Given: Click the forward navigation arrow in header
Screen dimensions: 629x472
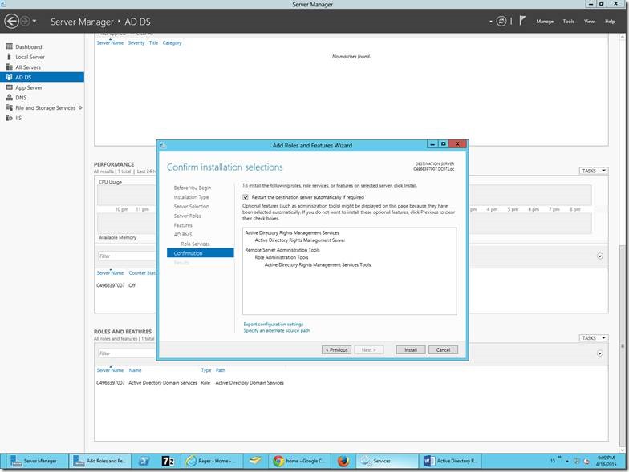Looking at the screenshot, I should click(x=25, y=21).
